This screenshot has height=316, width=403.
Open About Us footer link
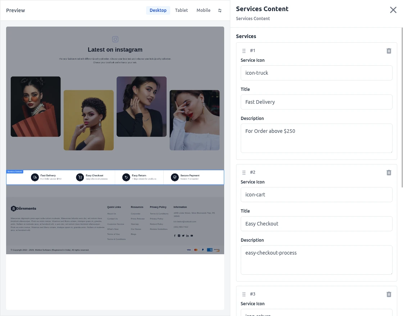(x=112, y=214)
